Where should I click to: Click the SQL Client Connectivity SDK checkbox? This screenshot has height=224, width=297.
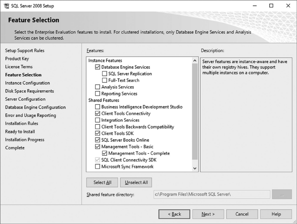(97, 160)
